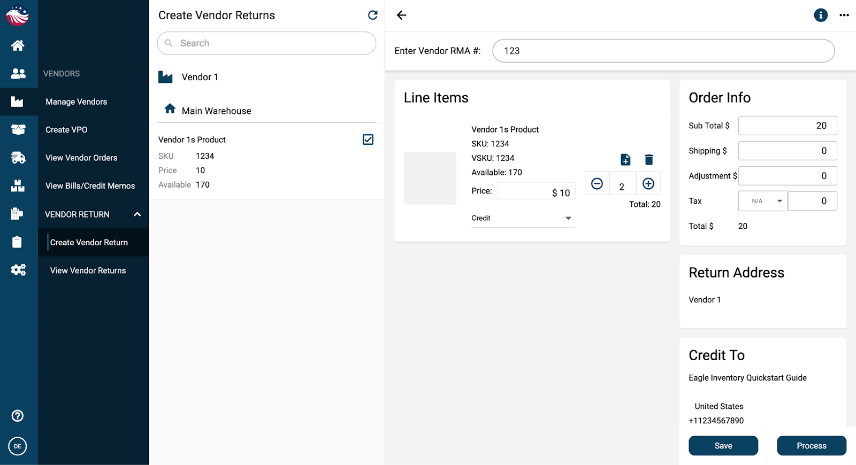The width and height of the screenshot is (856, 465).
Task: Open the info icon at top right
Action: click(x=820, y=15)
